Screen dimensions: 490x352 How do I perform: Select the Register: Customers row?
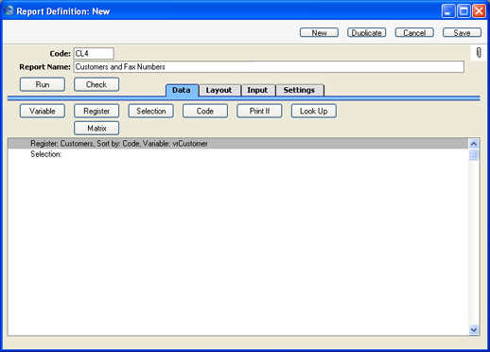point(238,144)
